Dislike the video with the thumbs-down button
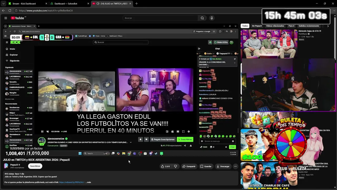The height and width of the screenshot is (190, 337). (x=176, y=166)
